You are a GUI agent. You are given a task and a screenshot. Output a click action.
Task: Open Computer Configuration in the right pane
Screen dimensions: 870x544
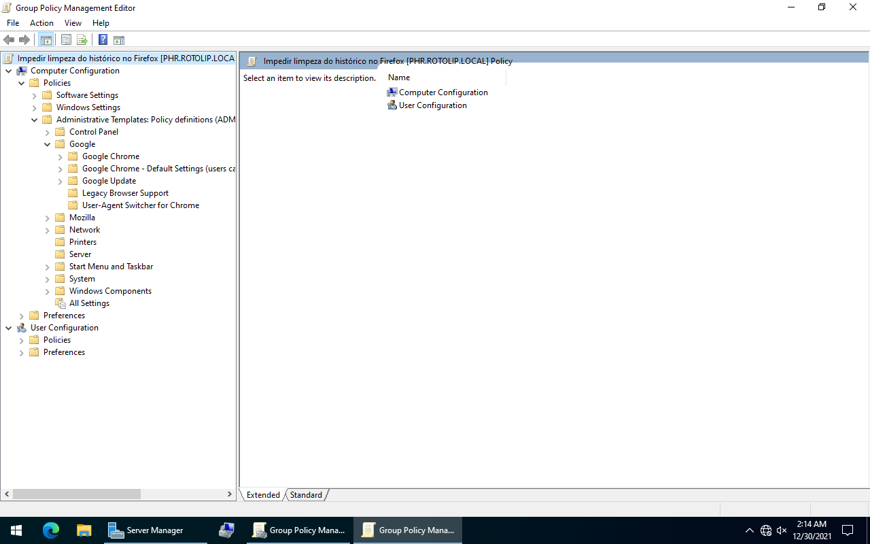tap(442, 92)
